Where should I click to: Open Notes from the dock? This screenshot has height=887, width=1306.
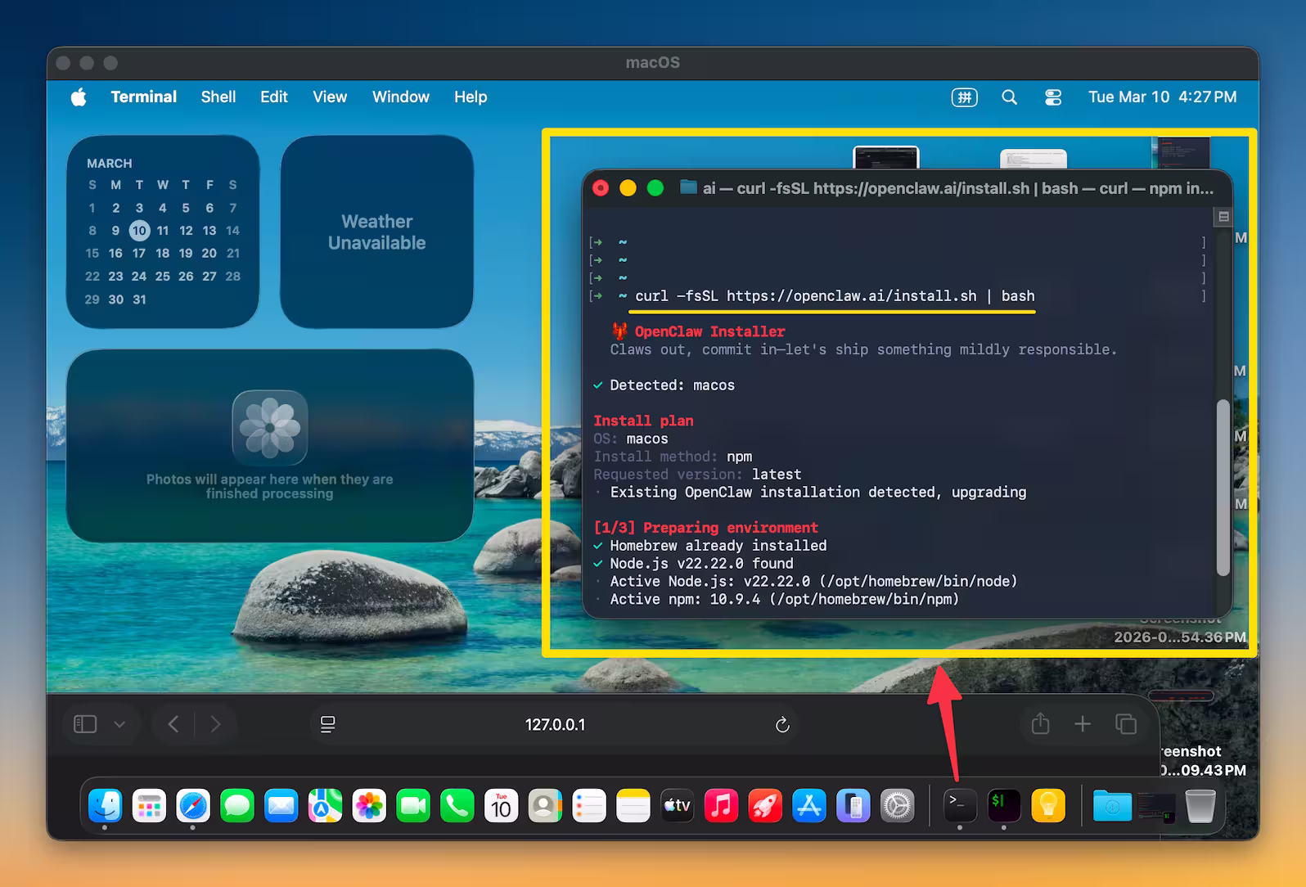pyautogui.click(x=633, y=806)
